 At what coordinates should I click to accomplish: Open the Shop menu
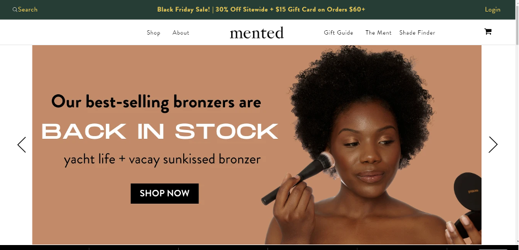click(153, 32)
